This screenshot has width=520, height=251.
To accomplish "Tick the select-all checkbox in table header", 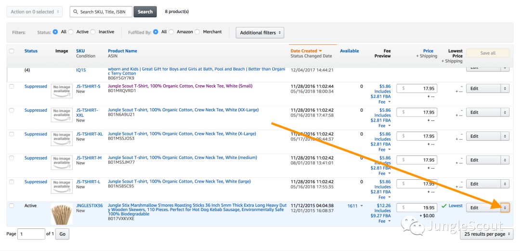I will coord(12,51).
